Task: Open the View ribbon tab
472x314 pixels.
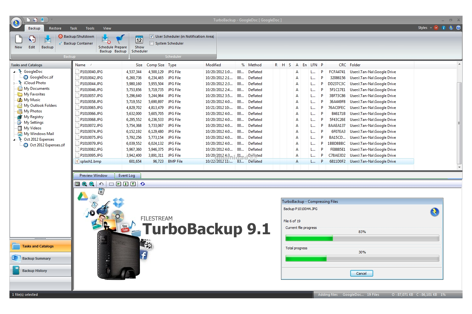Action: 107,28
